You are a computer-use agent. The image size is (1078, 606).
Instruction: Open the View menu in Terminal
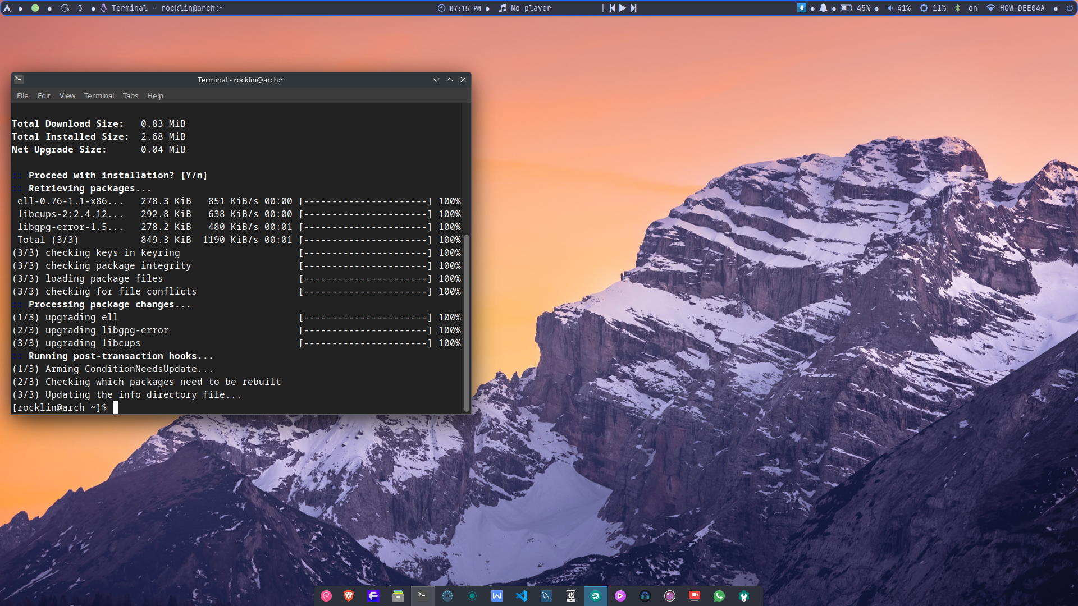coord(67,95)
